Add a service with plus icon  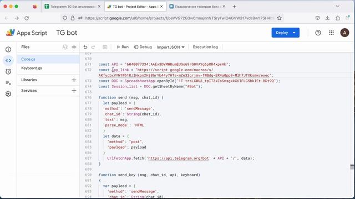74,91
